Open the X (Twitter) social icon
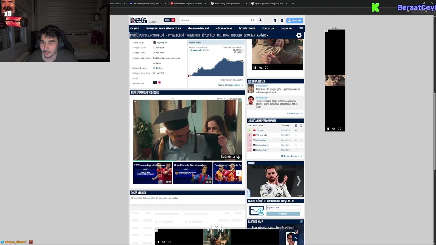 click(155, 83)
